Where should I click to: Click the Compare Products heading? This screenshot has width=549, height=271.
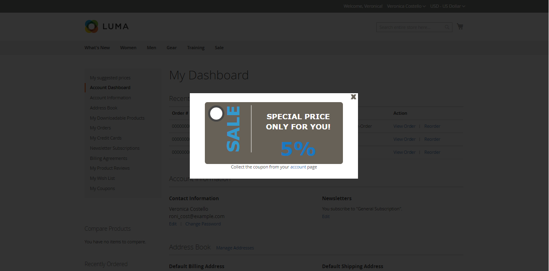(x=108, y=229)
